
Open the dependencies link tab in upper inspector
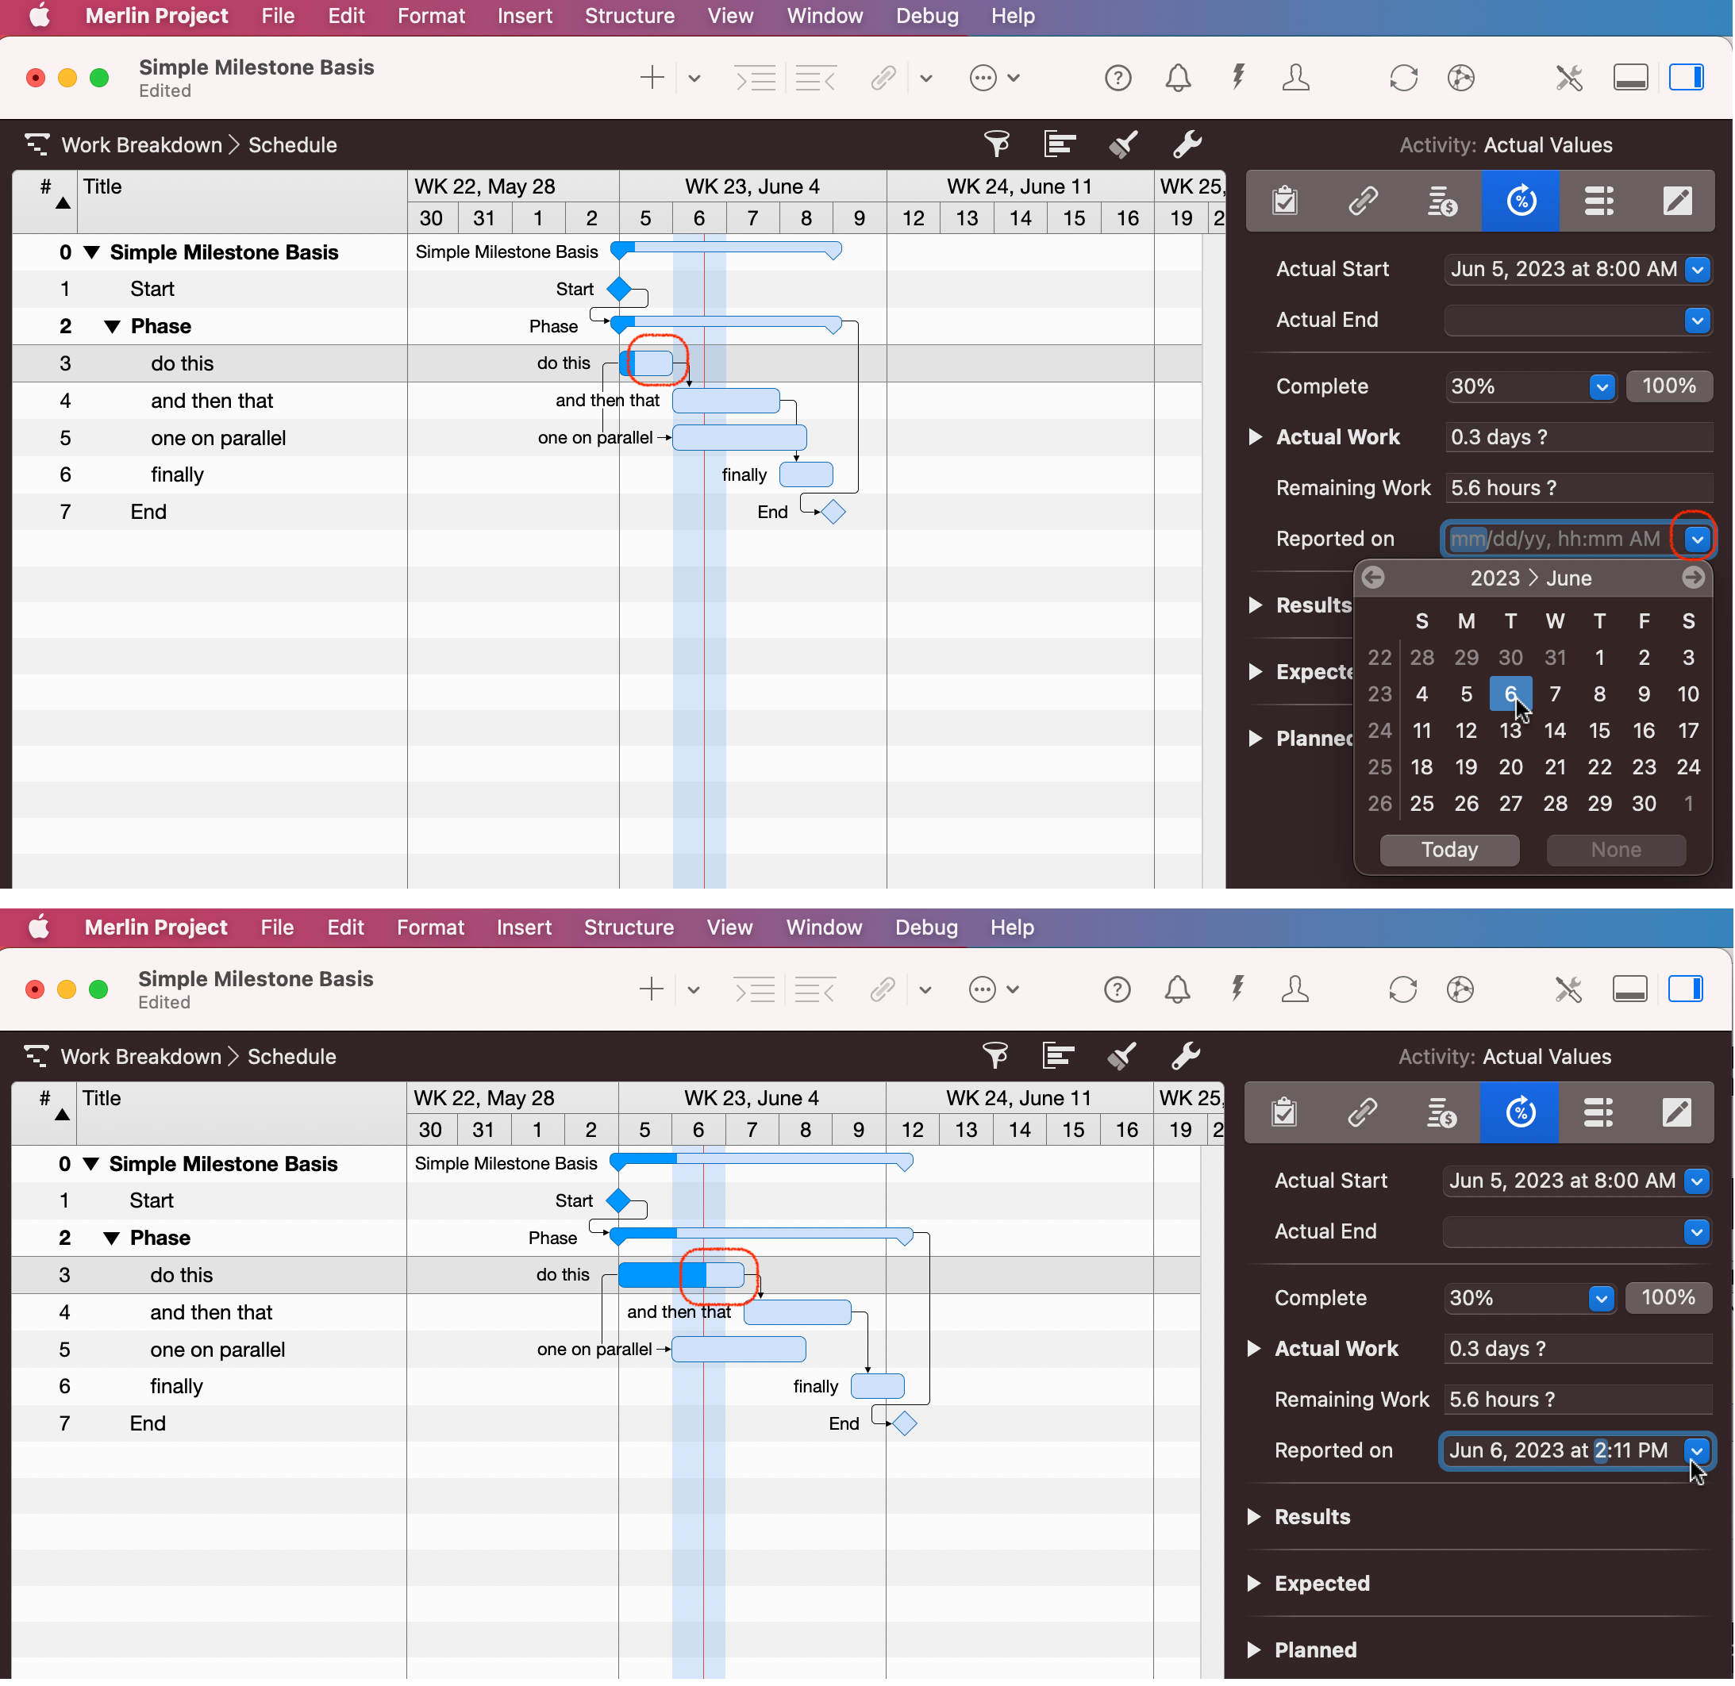click(1364, 201)
